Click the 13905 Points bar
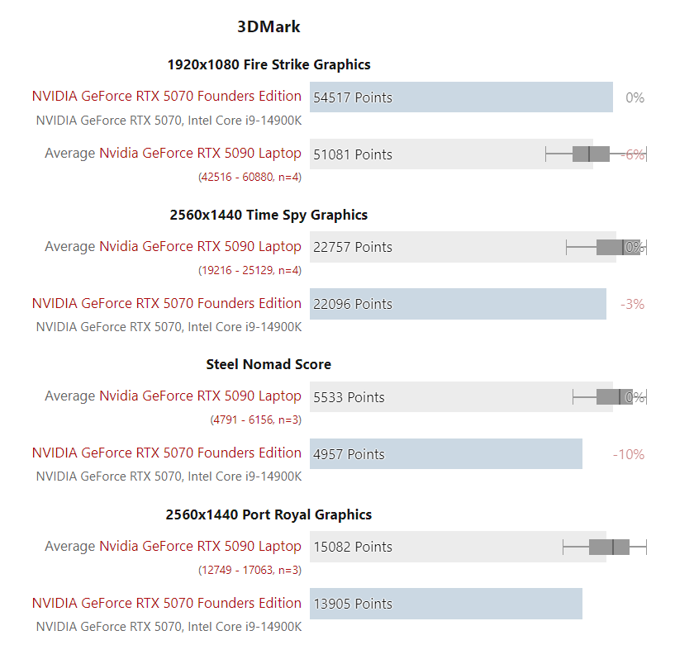 point(446,604)
